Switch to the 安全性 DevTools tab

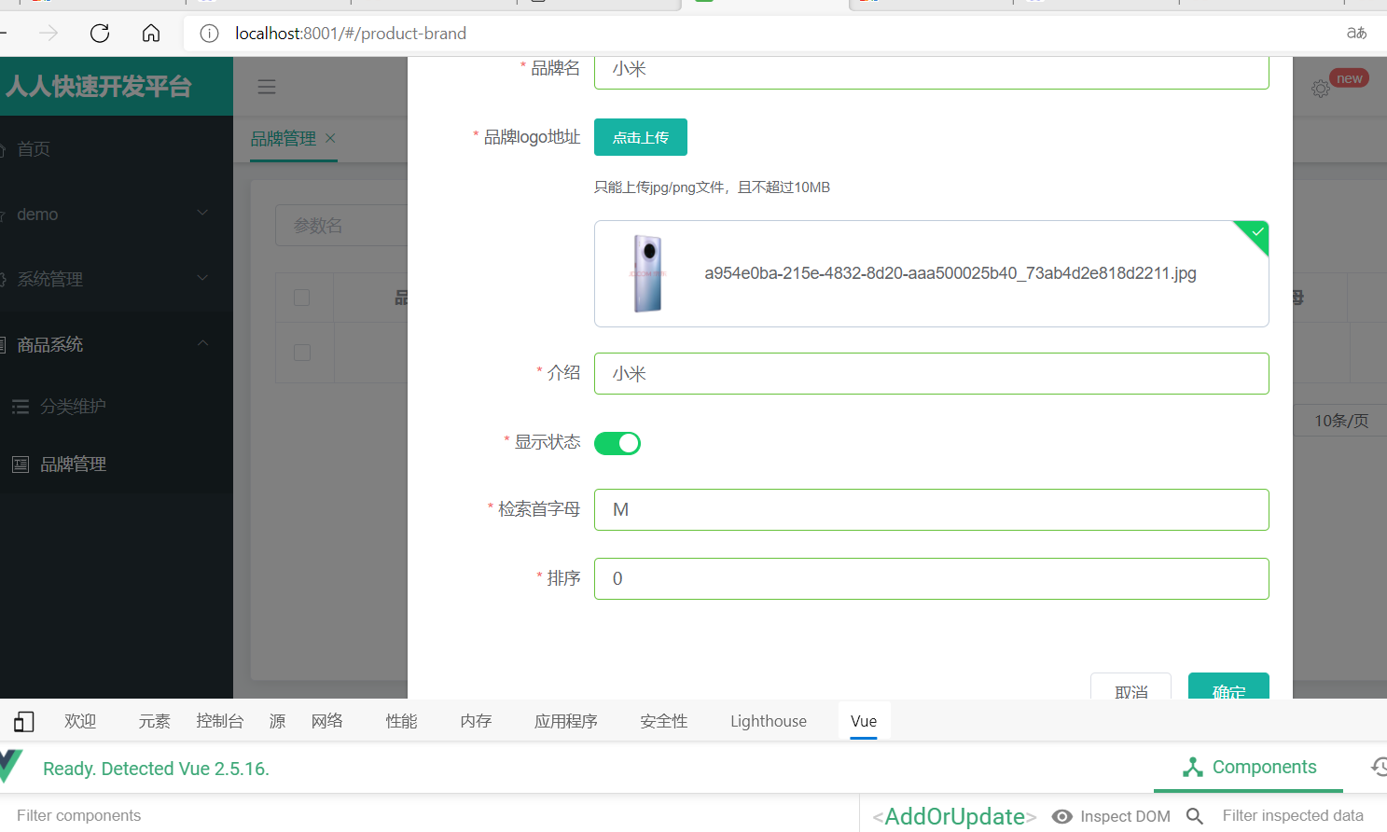coord(664,721)
